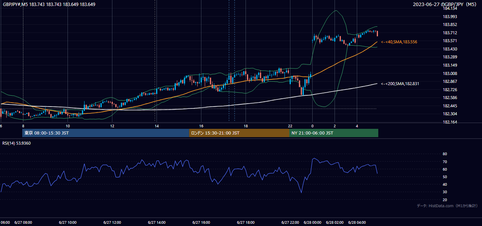This screenshot has height=226, width=482.
Task: Select RSI scale value 40
Action: (x=445, y=185)
